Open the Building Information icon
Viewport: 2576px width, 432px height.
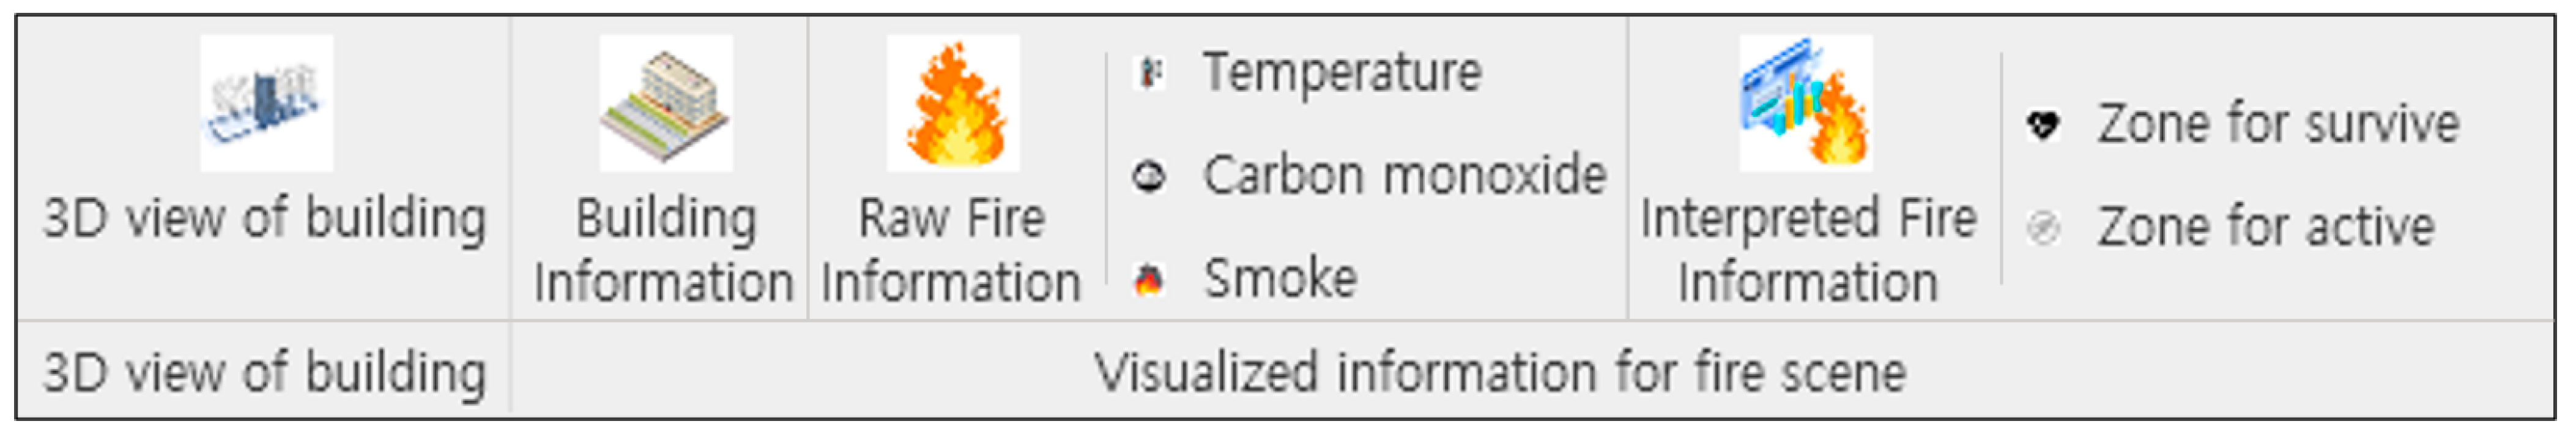(665, 103)
